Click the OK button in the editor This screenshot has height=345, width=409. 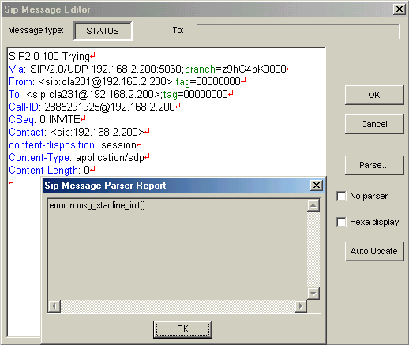374,95
